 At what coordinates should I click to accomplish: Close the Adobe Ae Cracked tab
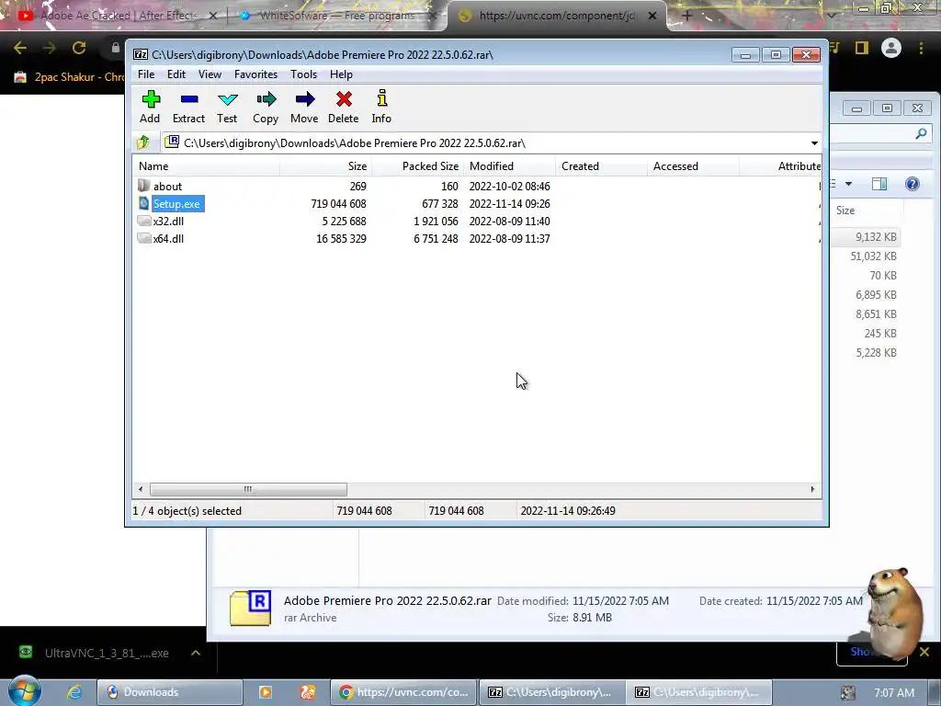(x=212, y=17)
